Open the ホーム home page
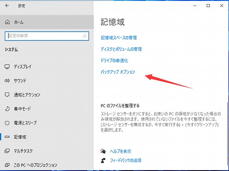 [x=47, y=22]
